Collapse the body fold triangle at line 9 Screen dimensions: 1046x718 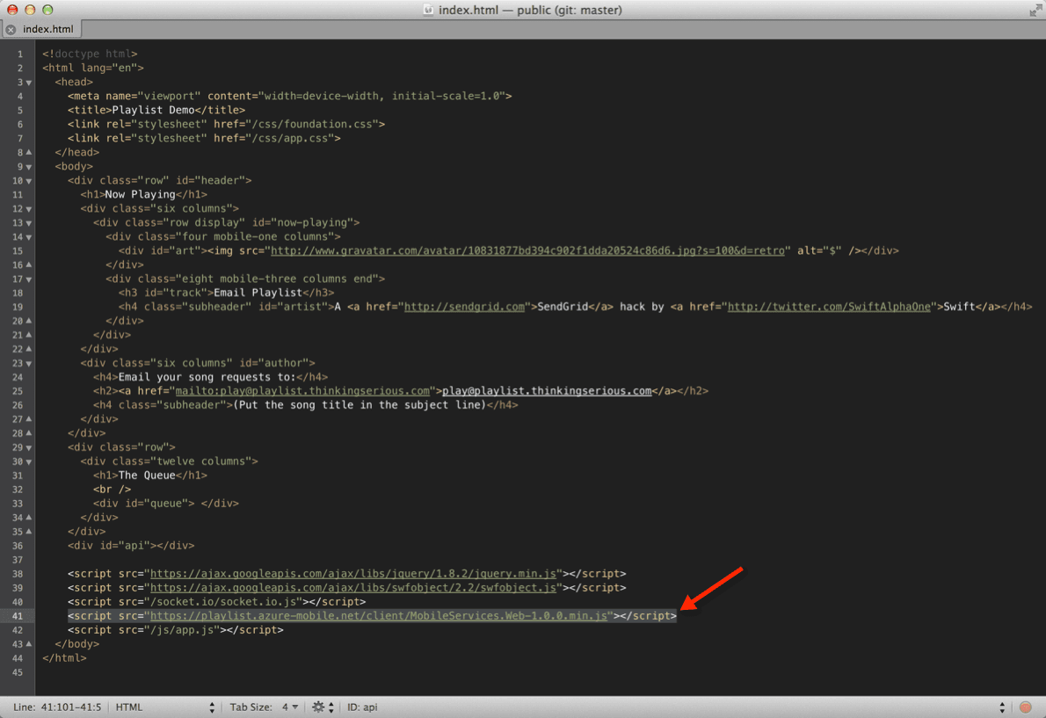pyautogui.click(x=29, y=166)
